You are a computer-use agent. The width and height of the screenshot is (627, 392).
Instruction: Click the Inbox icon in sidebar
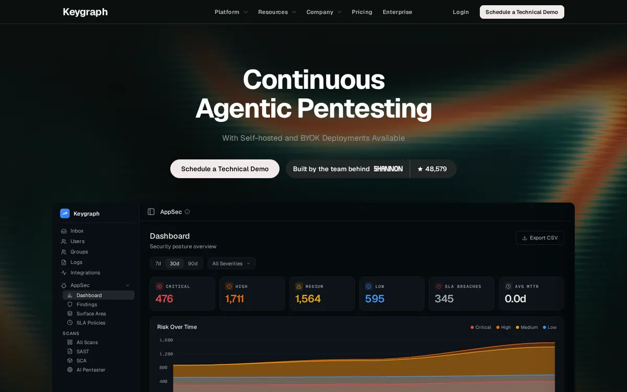click(64, 231)
